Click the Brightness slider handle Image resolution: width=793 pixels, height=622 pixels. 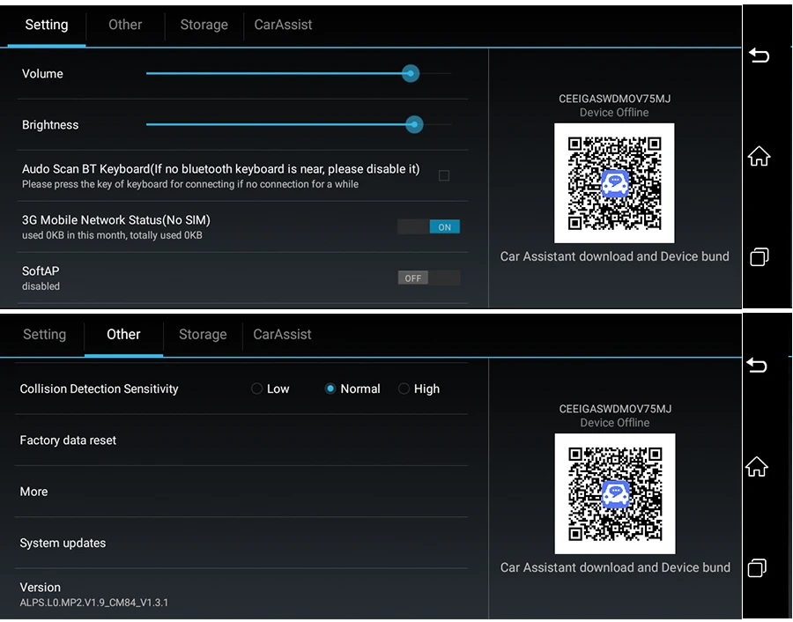point(414,124)
